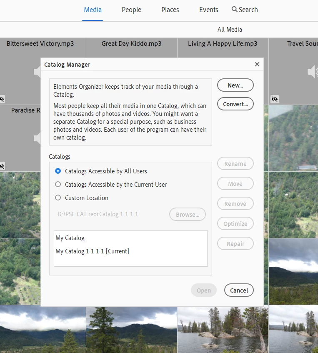Viewport: 318px width, 353px height.
Task: Click hidden-file eye icon under Travel Sounds
Action: coord(275,99)
